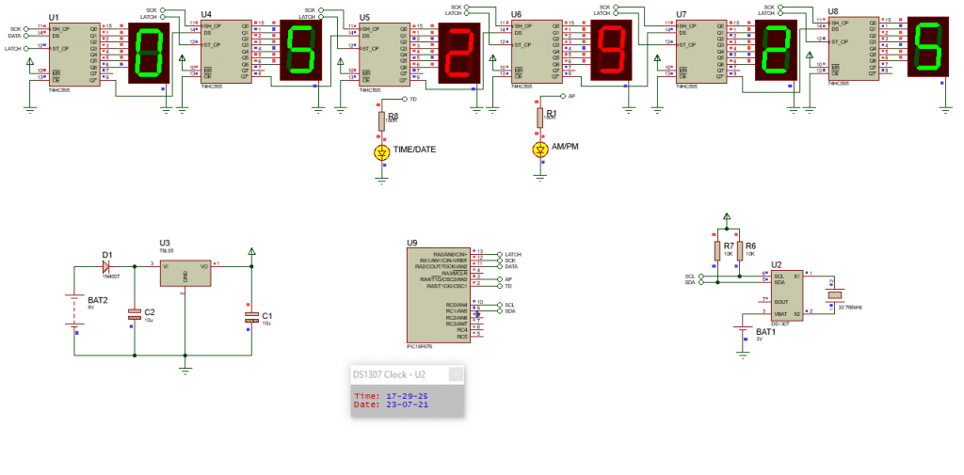Select the 32.768kHz crystal

click(x=834, y=295)
